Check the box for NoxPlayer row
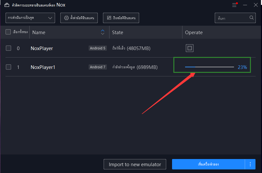 [8, 48]
